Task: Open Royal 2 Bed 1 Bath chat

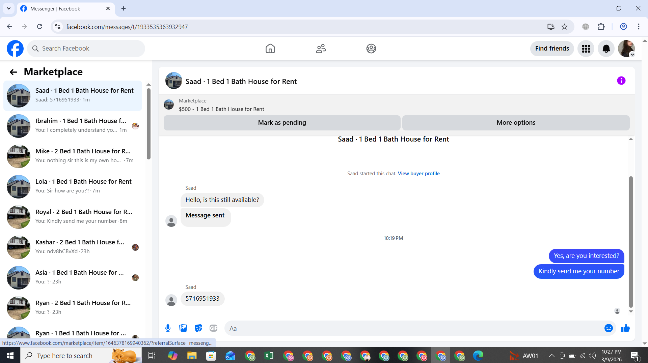Action: click(73, 217)
